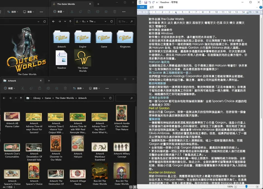
Task: Click Library in the Artwork breadcrumb path
Action: 37,98
